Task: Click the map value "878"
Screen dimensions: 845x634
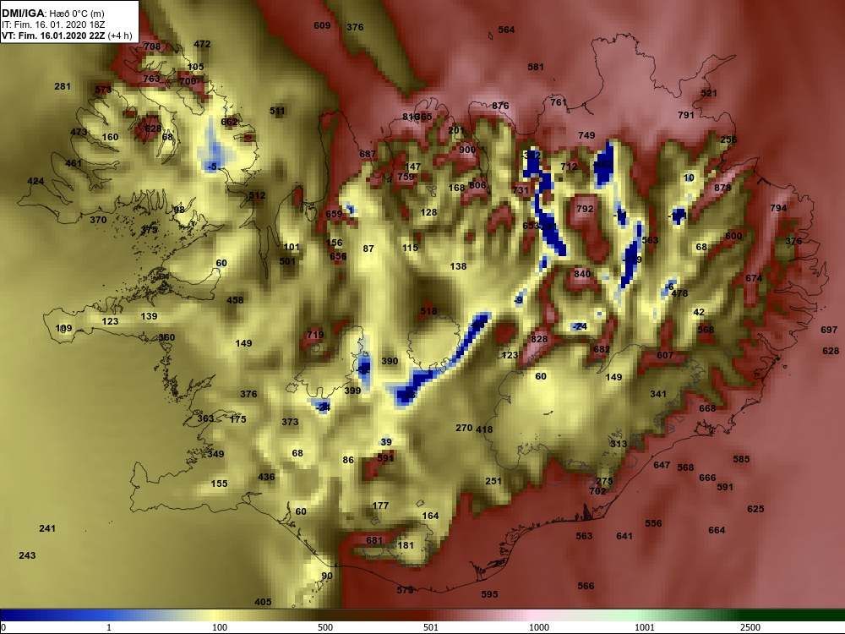Action: [722, 188]
